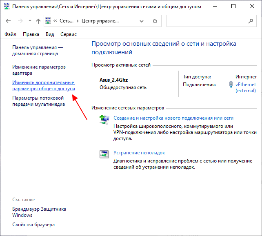Screen dimensions: 262x236
Task: Click the refresh button in address bar
Action: click(155, 21)
